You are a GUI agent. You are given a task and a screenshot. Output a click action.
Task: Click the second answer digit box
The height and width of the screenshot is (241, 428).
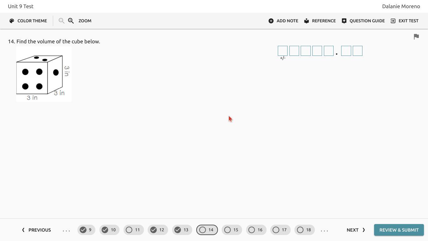coord(294,51)
